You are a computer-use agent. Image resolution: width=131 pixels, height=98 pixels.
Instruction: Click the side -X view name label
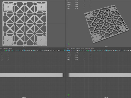click(x=106, y=97)
